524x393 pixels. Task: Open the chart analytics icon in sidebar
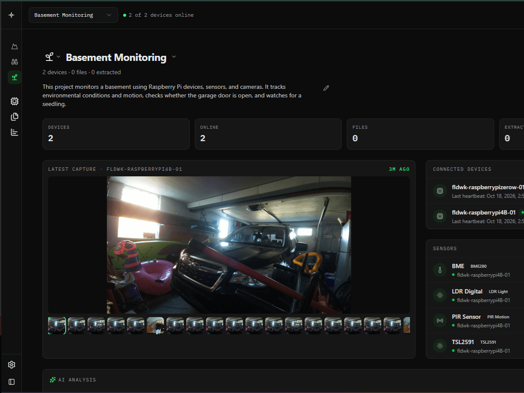tap(15, 132)
